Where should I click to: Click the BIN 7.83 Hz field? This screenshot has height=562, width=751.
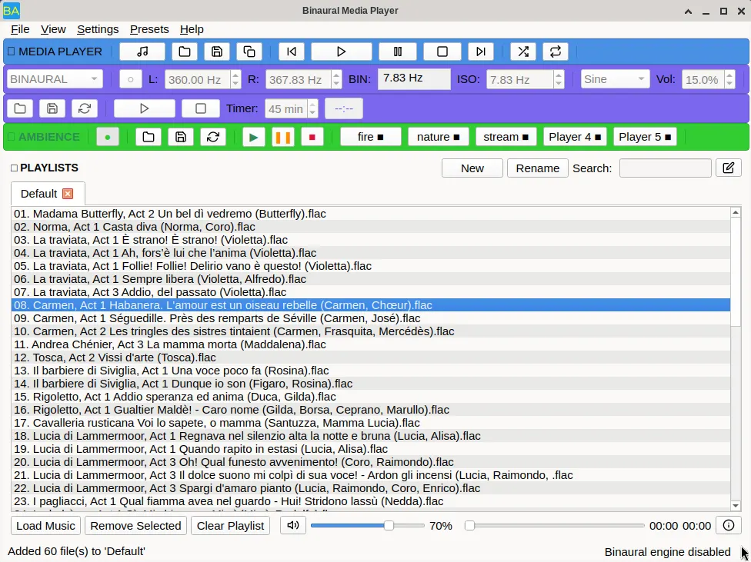click(x=414, y=79)
